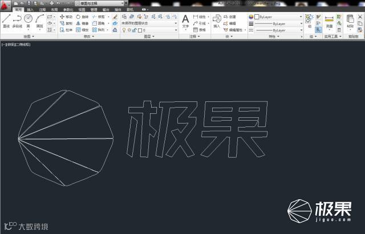Expand the 图层 layers panel
365x234 pixels.
(149, 36)
